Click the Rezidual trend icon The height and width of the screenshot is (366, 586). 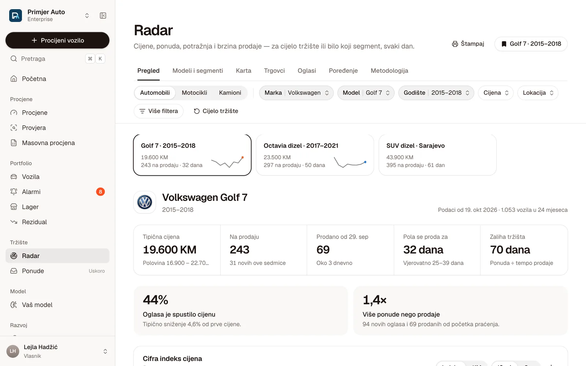pos(14,222)
